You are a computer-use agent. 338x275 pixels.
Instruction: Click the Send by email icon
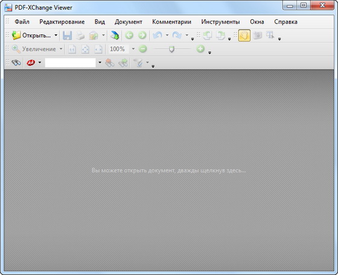pos(94,36)
